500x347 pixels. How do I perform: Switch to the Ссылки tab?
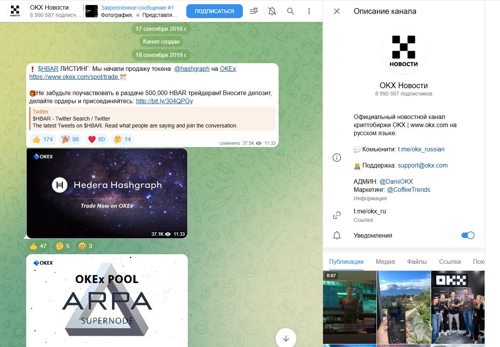(x=450, y=262)
